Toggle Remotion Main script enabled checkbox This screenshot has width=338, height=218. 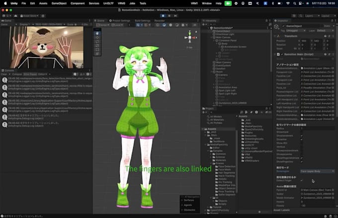[x=282, y=54]
